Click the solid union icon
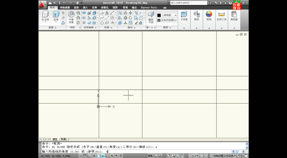This screenshot has width=287, height=158. tap(84, 13)
